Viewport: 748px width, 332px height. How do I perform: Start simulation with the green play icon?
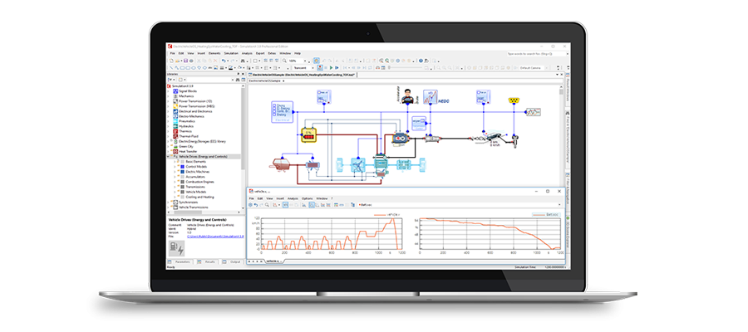[x=331, y=67]
